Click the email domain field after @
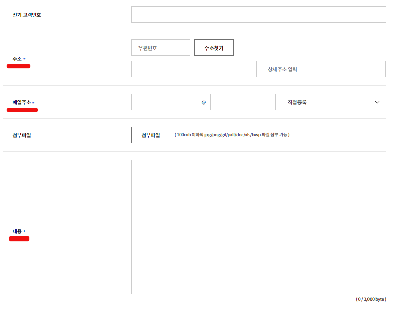393x311 pixels. (243, 102)
